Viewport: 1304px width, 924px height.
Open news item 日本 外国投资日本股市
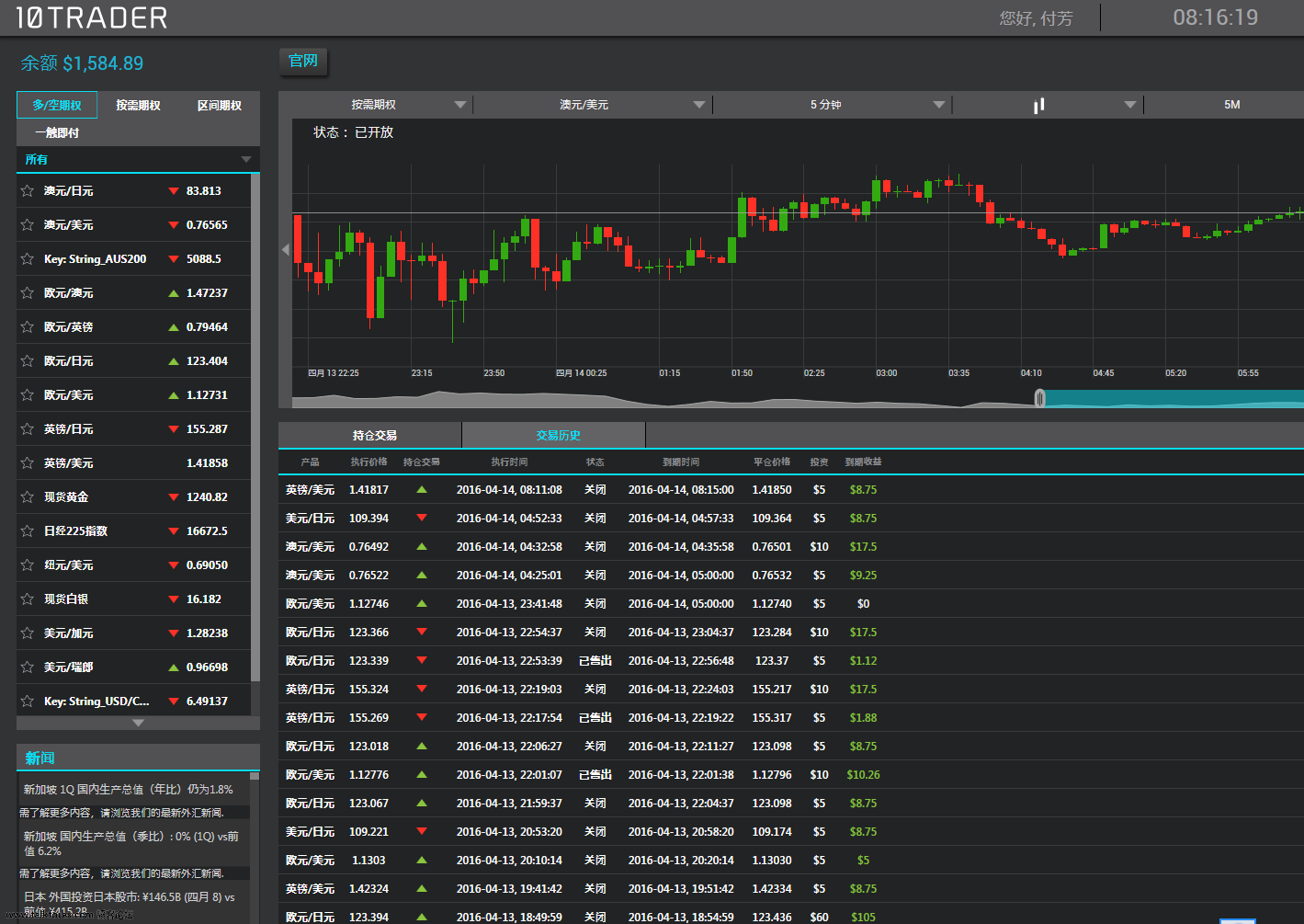[x=129, y=904]
